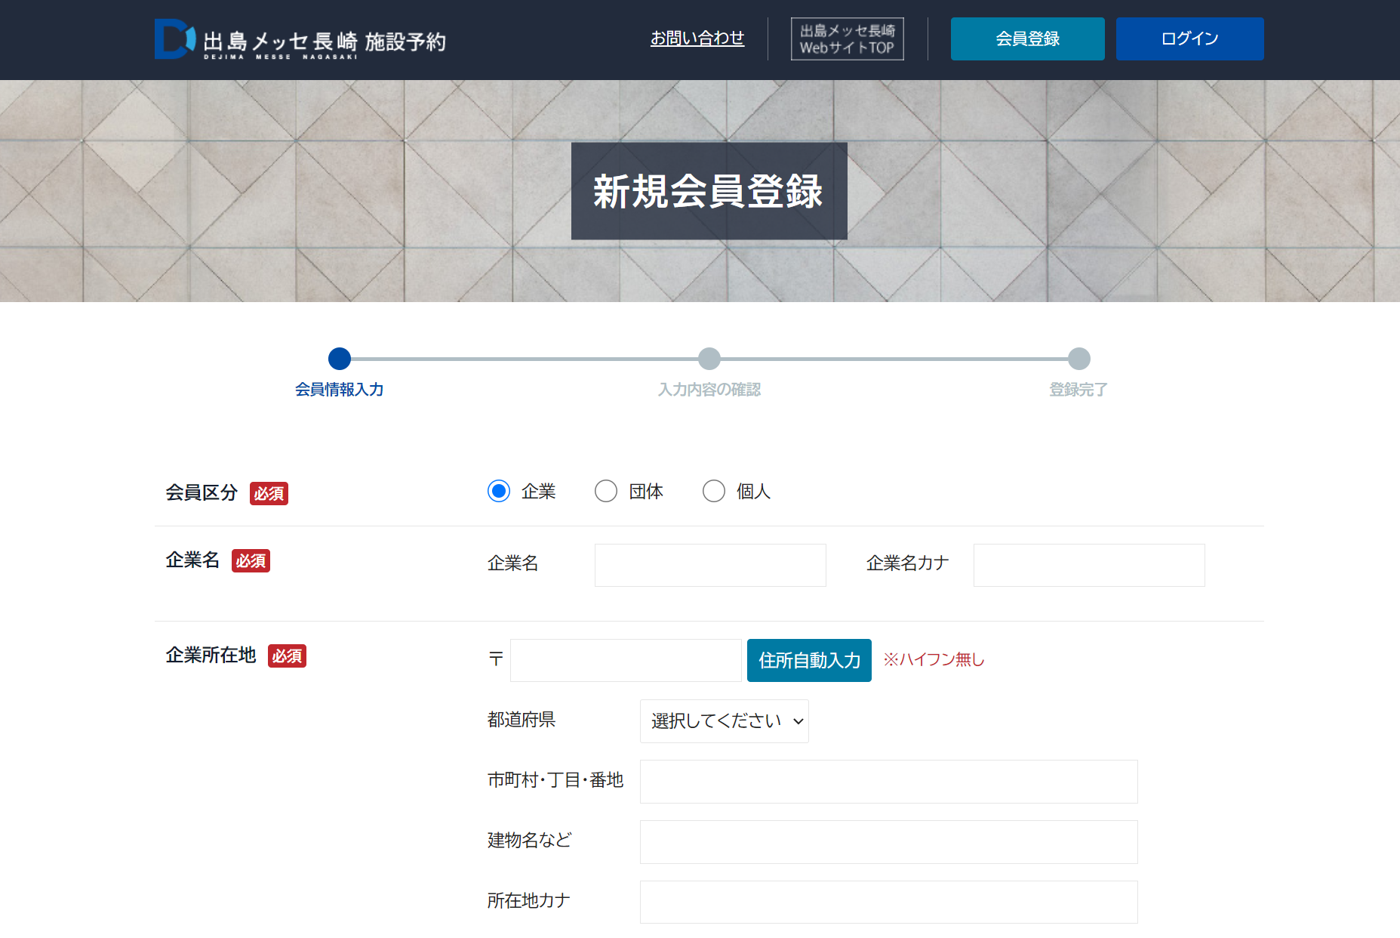This screenshot has height=938, width=1400.
Task: Select 個人 as member type
Action: (x=714, y=492)
